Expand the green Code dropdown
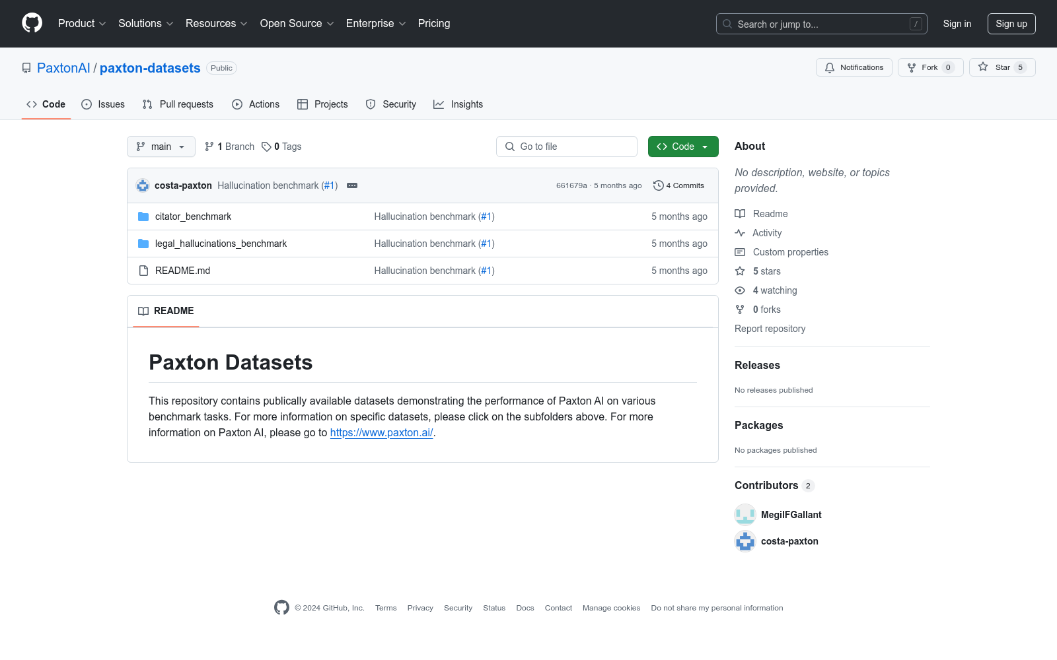The height and width of the screenshot is (660, 1057). tap(683, 147)
